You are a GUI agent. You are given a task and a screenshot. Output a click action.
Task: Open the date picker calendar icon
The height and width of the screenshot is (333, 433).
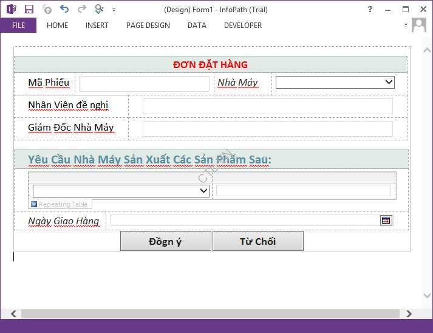tap(386, 221)
